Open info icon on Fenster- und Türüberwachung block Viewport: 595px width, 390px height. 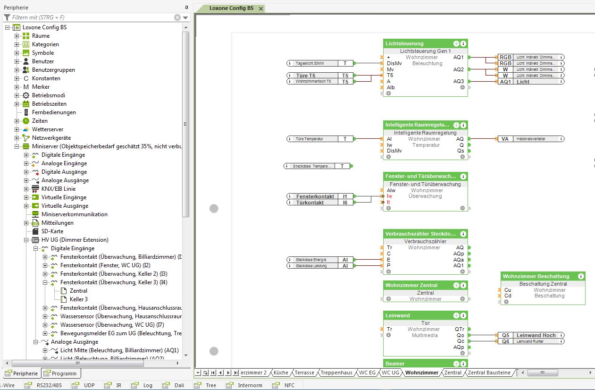[463, 177]
